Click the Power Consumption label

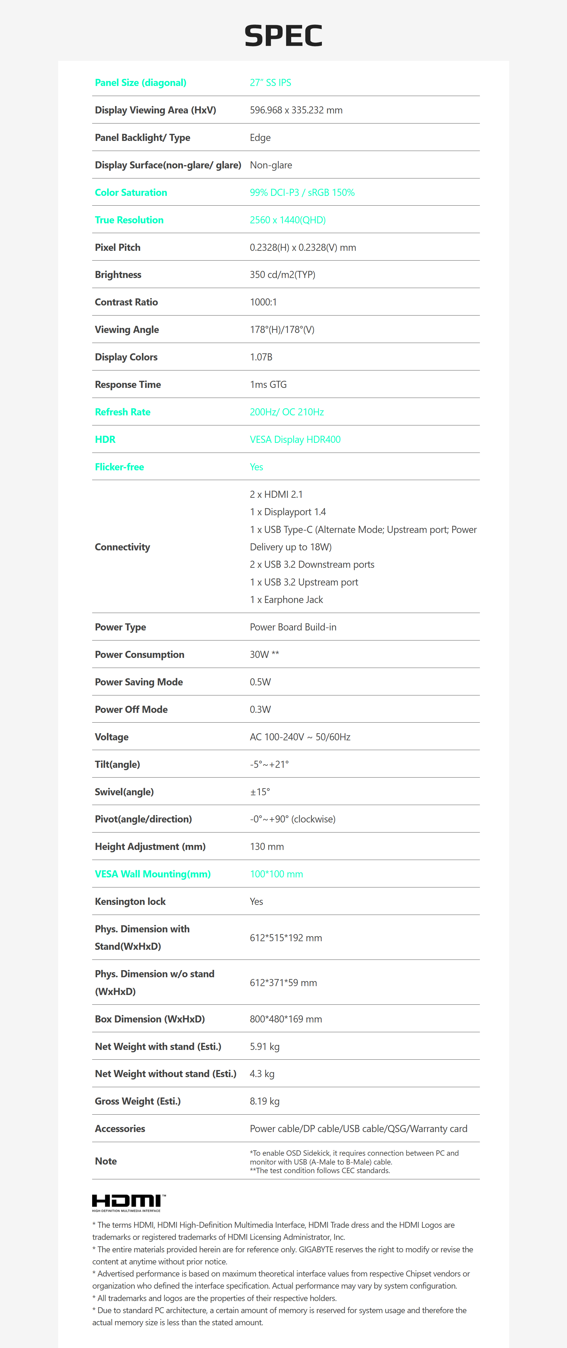pos(139,655)
